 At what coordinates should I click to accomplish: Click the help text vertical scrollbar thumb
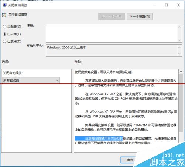coord(181,103)
